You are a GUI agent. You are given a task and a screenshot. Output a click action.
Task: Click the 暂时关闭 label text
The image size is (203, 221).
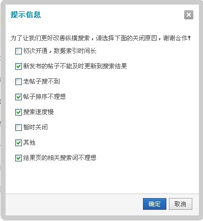36,127
